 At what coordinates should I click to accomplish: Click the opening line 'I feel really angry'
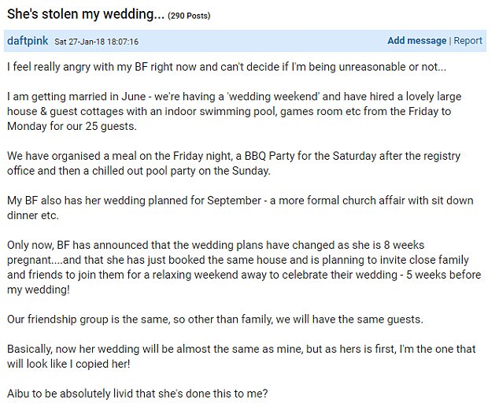tap(227, 67)
